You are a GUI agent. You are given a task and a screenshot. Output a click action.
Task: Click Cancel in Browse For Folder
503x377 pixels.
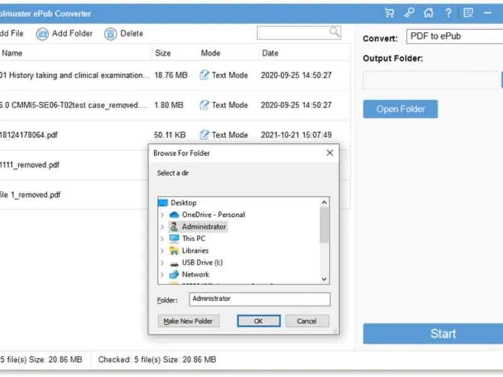pyautogui.click(x=307, y=321)
